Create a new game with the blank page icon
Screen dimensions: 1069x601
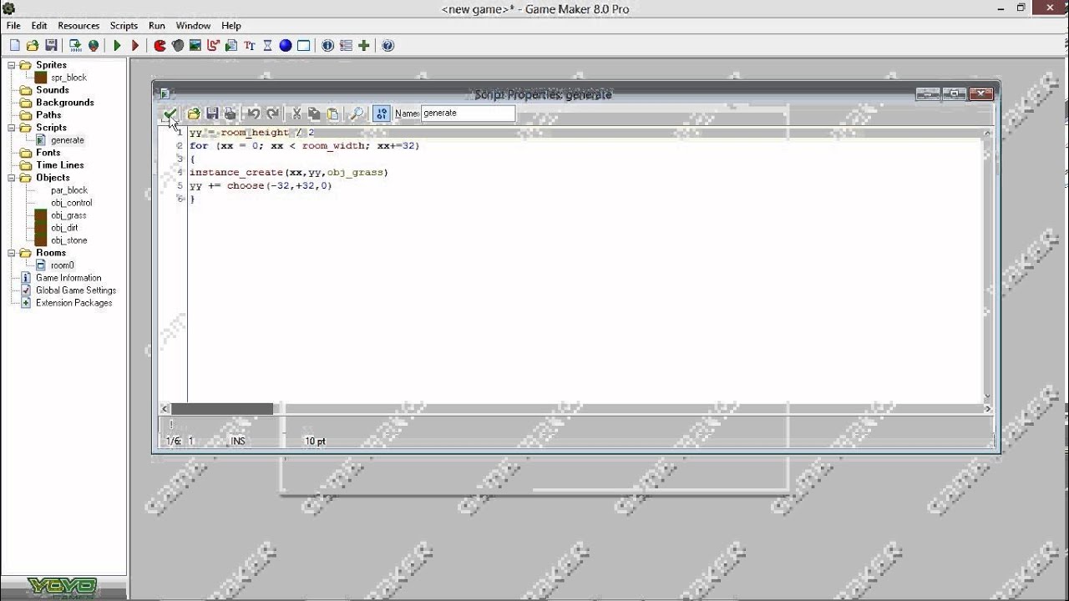click(x=15, y=46)
